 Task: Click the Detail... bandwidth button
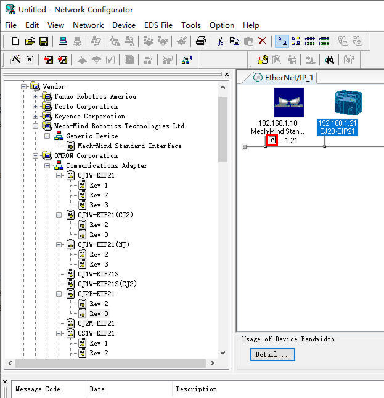(272, 355)
